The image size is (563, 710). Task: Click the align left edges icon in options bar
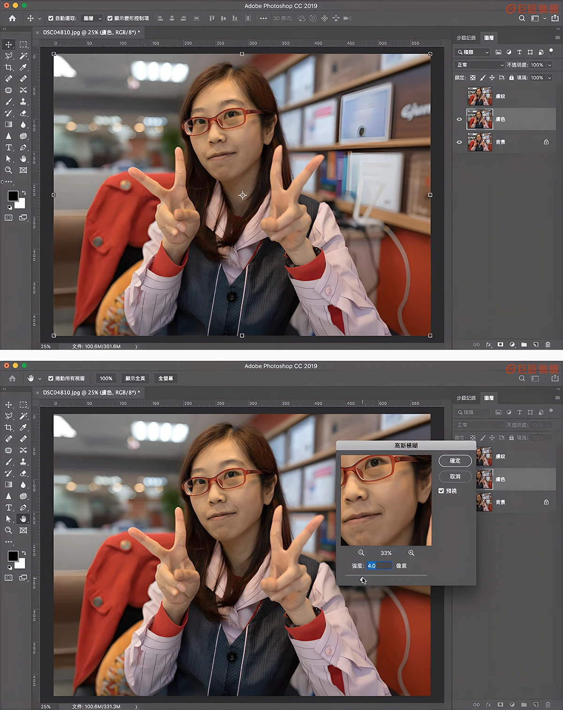coord(160,18)
